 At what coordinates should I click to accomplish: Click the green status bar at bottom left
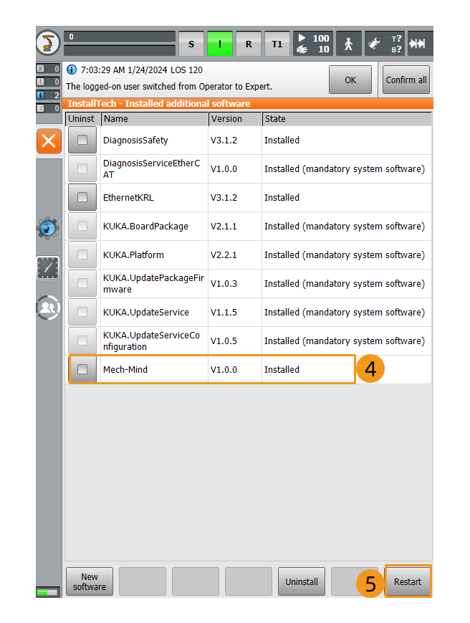pos(47,592)
